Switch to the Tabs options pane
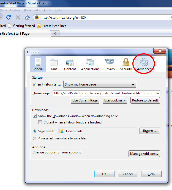 (x=54, y=64)
